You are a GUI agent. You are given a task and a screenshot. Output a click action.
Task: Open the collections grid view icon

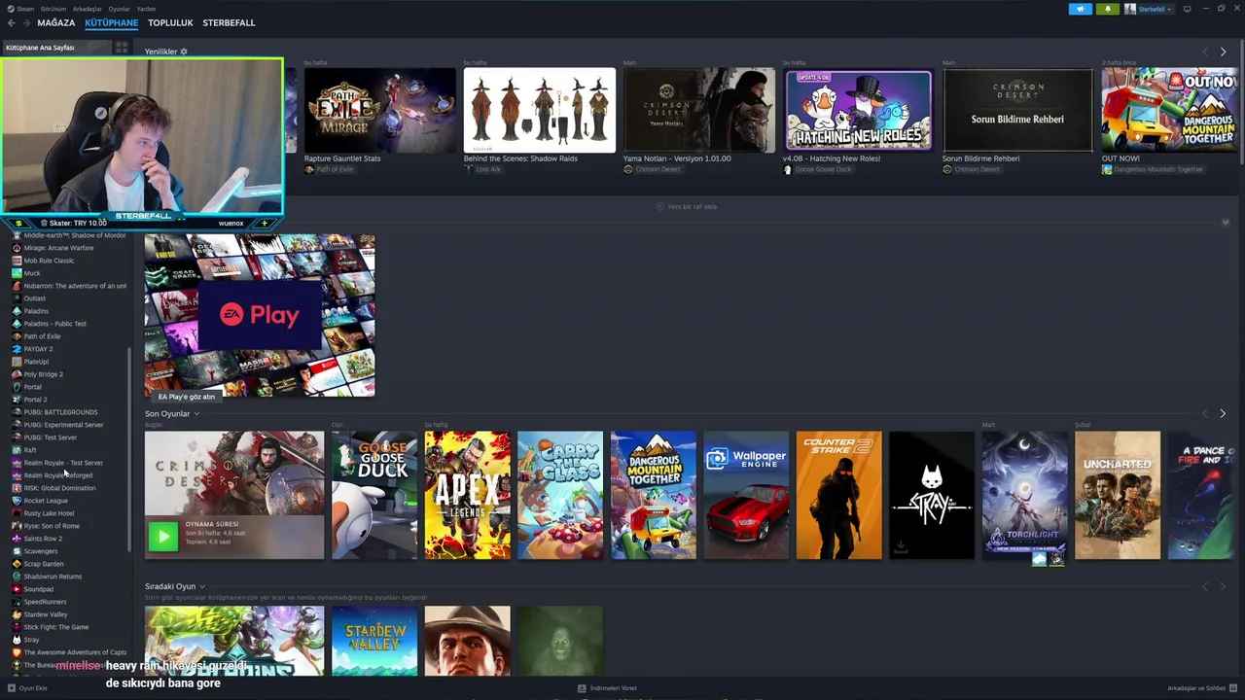[x=122, y=47]
